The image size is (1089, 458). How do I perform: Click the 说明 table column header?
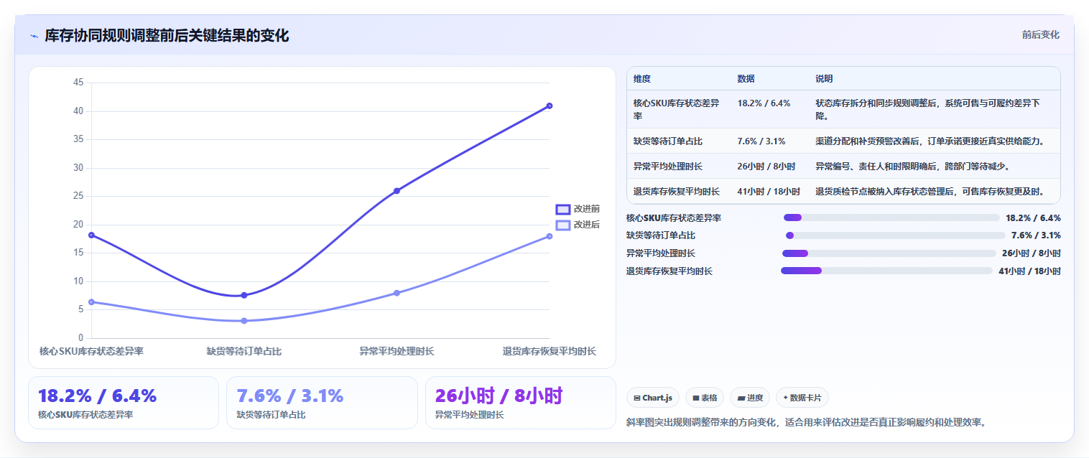point(824,79)
